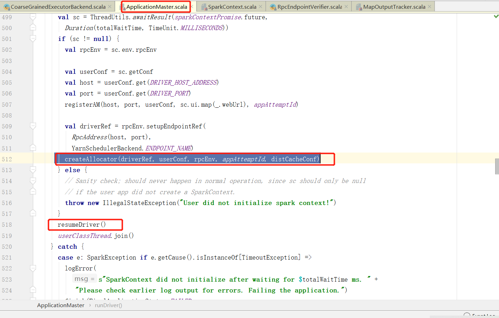The width and height of the screenshot is (499, 318).
Task: Click the catch keyword on line 520
Action: pos(67,247)
